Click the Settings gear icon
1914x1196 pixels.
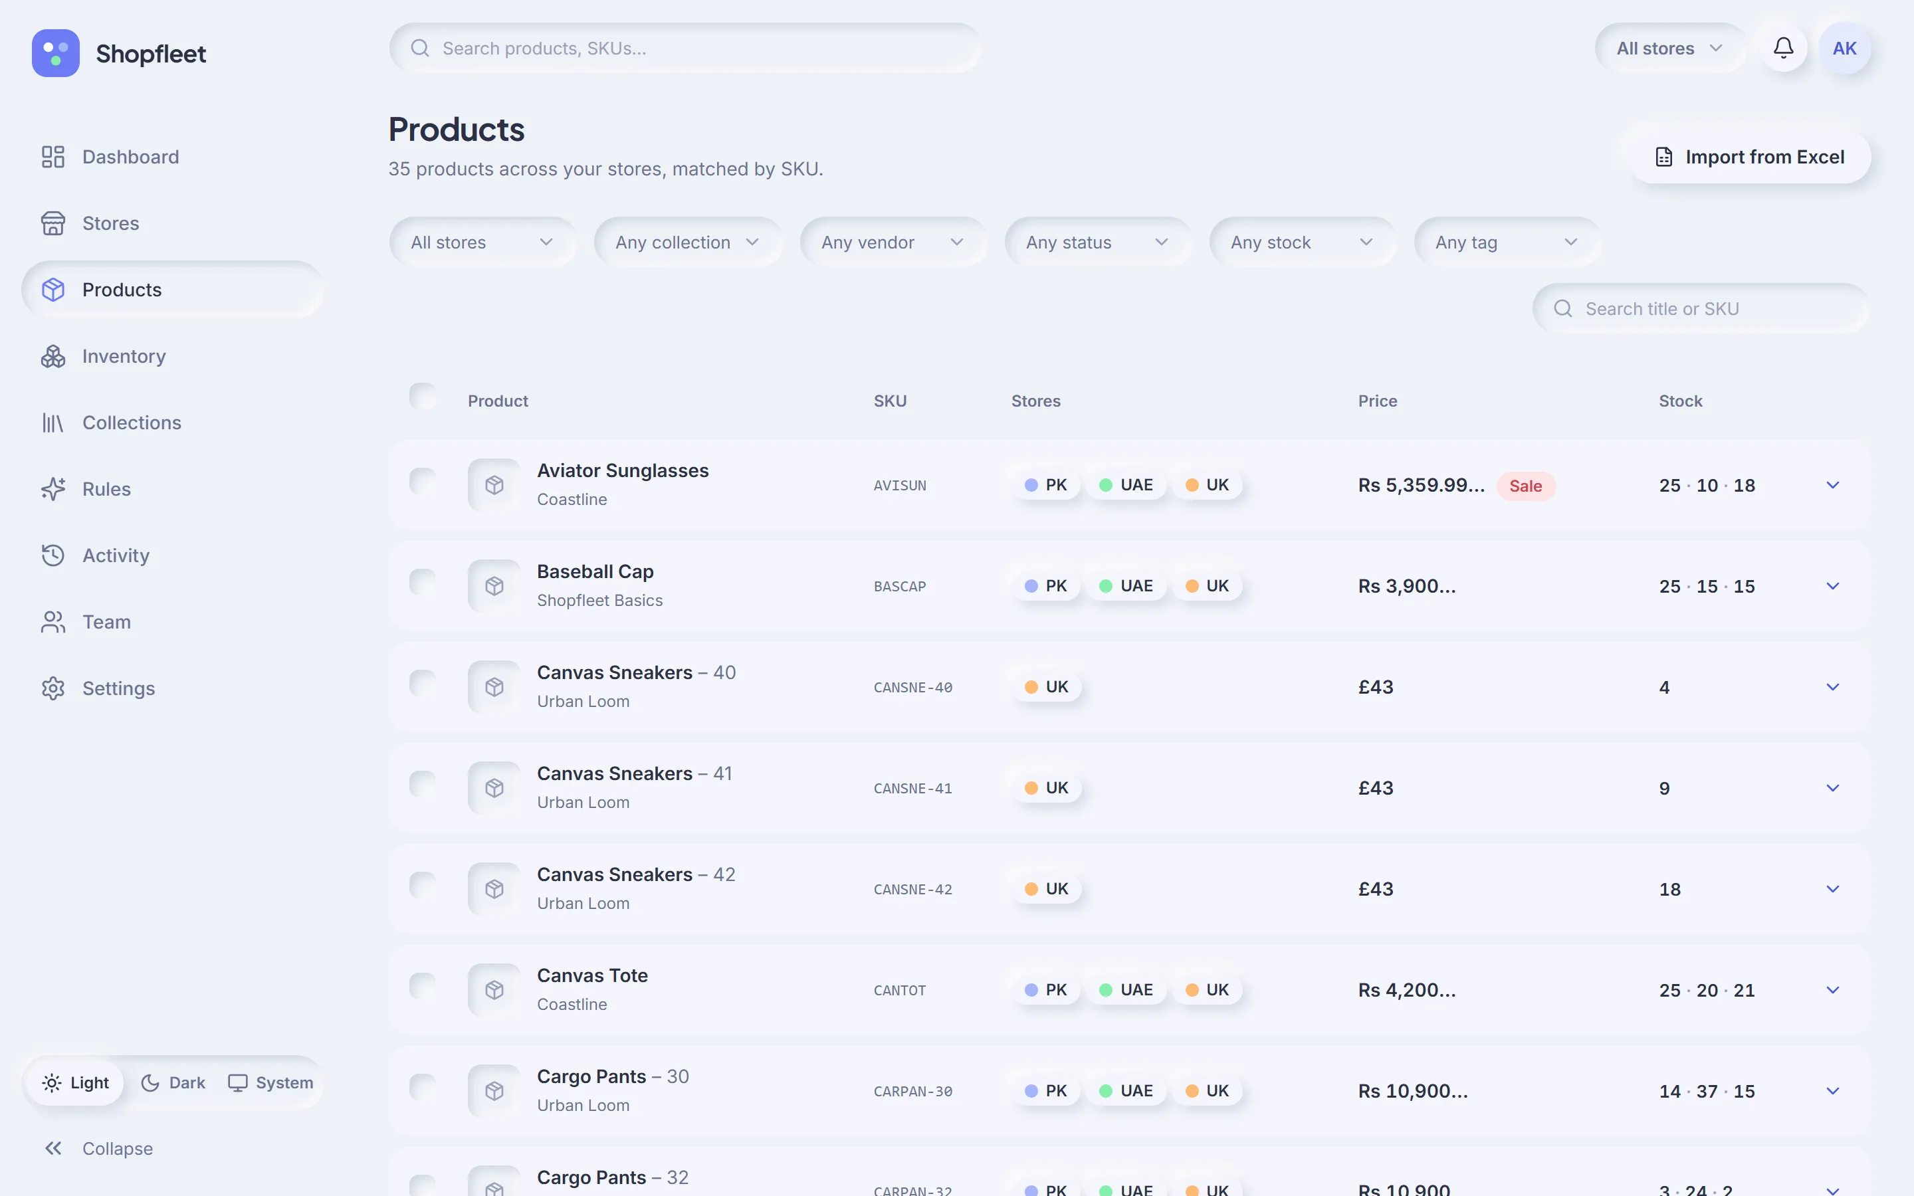coord(53,688)
